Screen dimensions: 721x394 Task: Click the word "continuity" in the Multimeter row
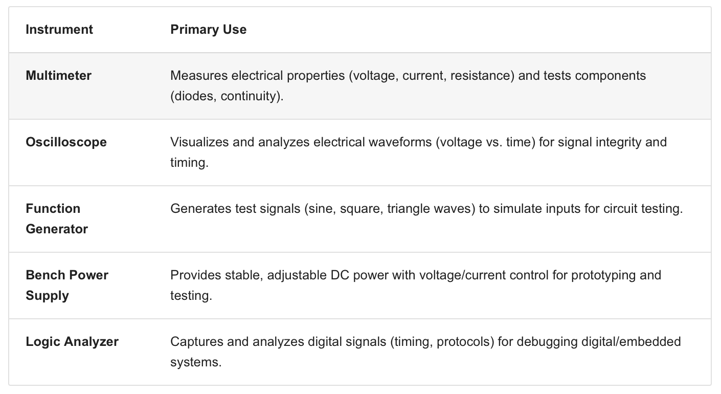pyautogui.click(x=251, y=96)
